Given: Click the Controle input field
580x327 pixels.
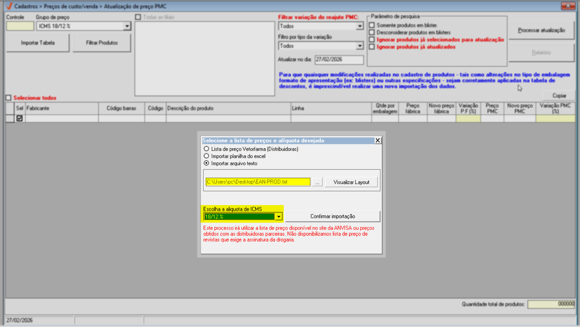Looking at the screenshot, I should click(x=20, y=26).
